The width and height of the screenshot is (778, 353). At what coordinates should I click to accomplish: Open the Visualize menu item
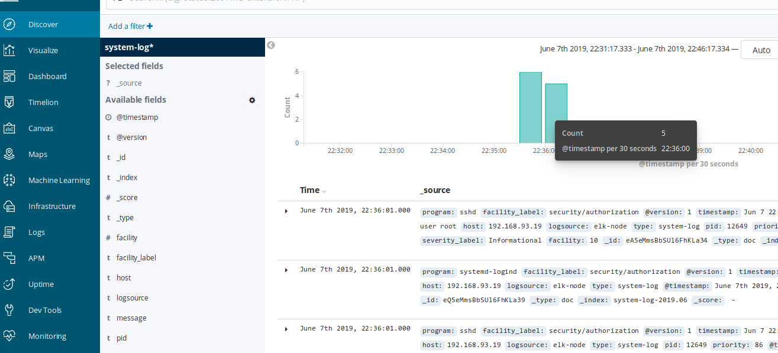(43, 50)
